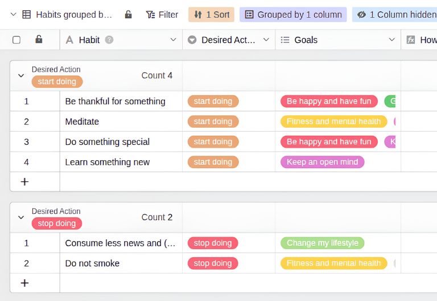The height and width of the screenshot is (301, 437).
Task: Select the Consume less news cell
Action: click(x=121, y=243)
